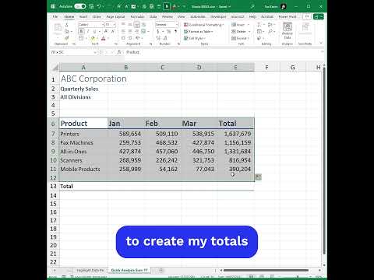Click the Merge & Center icon

tap(143, 31)
